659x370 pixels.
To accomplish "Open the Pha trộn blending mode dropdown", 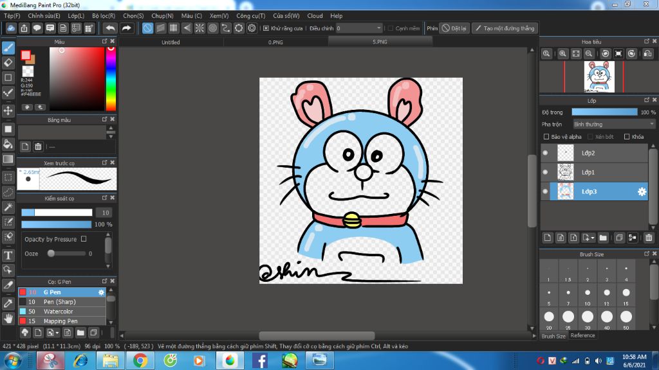I will coord(614,124).
